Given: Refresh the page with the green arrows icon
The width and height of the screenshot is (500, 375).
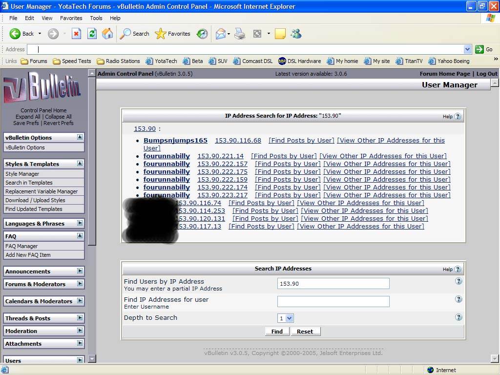Looking at the screenshot, I should [x=92, y=34].
